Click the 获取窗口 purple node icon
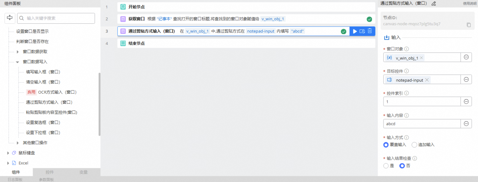Viewport: 478px width, 182px height. pos(123,19)
